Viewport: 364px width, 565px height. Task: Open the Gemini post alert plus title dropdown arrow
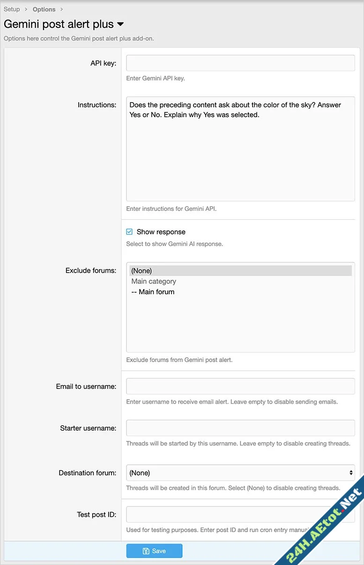(120, 24)
